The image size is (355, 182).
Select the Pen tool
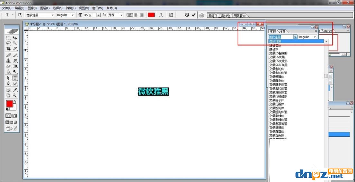tap(8, 83)
